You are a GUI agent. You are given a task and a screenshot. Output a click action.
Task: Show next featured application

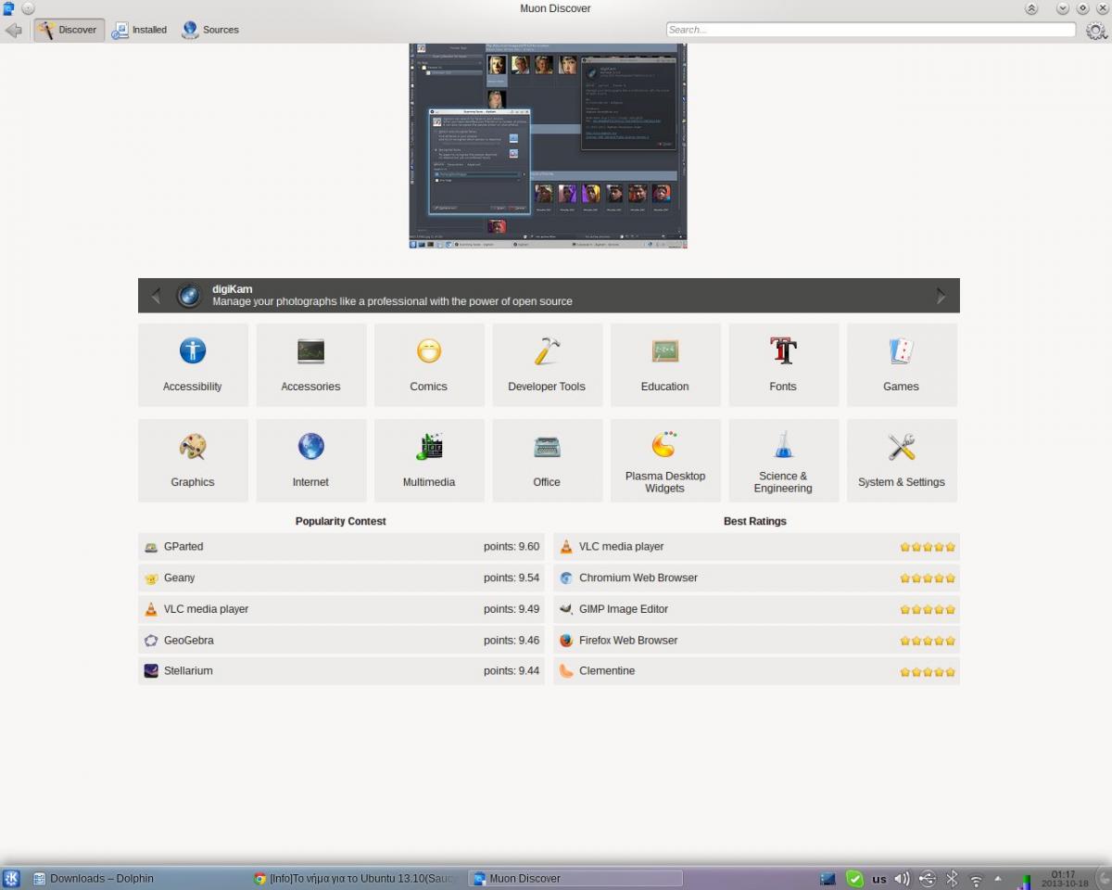tap(941, 296)
